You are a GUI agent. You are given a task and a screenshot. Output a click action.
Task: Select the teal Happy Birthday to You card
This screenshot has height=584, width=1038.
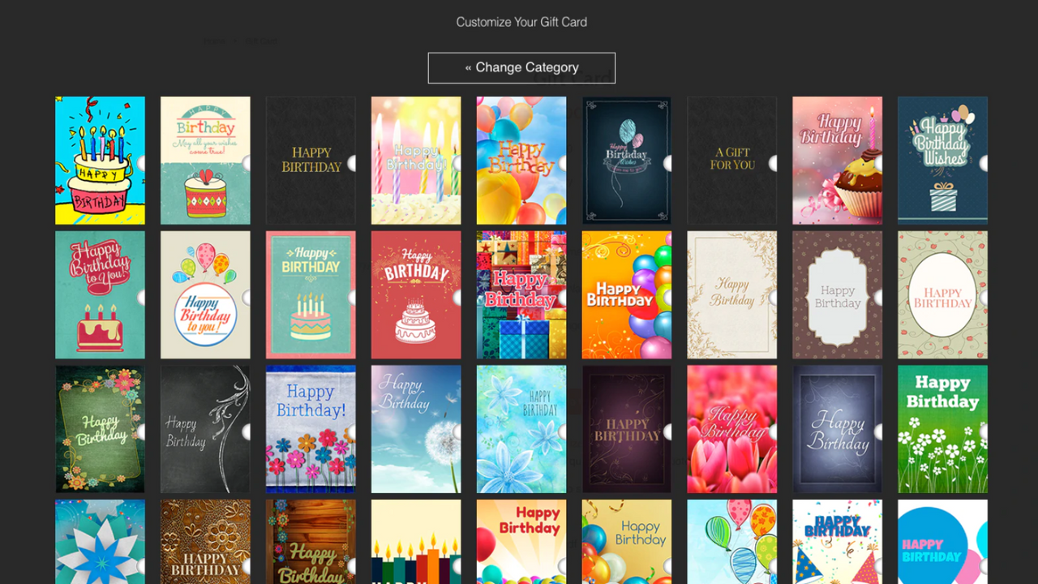click(x=100, y=294)
